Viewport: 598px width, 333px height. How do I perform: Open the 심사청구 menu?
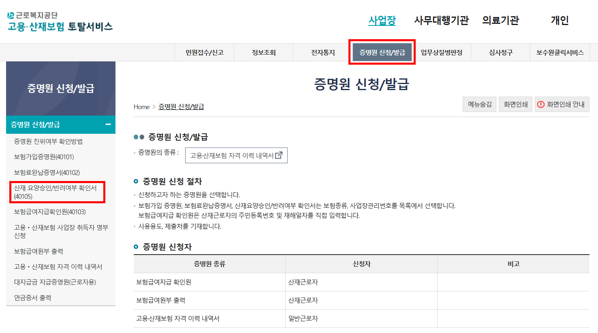point(501,53)
